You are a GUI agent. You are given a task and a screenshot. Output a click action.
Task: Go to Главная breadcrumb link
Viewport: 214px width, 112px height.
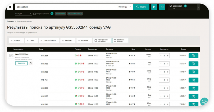point(10,21)
